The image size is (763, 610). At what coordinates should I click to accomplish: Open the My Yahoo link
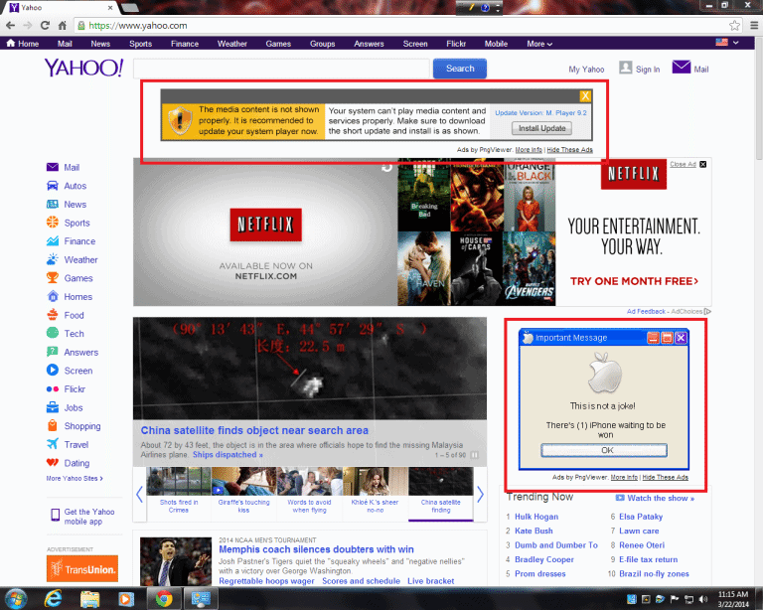pyautogui.click(x=586, y=70)
